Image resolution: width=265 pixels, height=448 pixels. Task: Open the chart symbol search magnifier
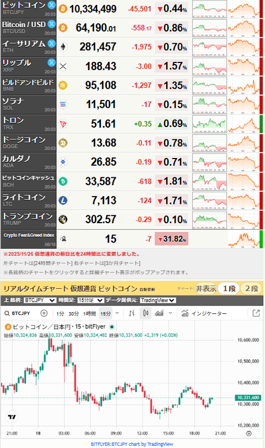click(x=7, y=313)
